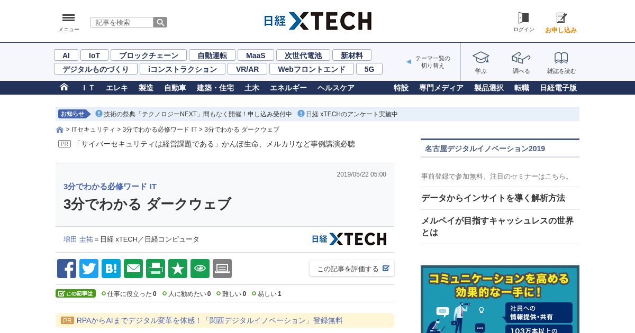Screen dimensions: 635x333
Task: Open author 増田 圭祐 link
Action: point(78,239)
